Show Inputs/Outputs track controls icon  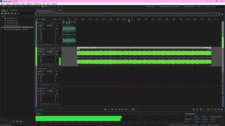click(x=37, y=19)
